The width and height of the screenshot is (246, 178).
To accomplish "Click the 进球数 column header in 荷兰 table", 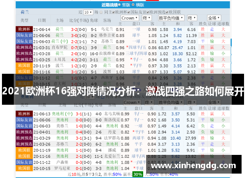I will click(x=223, y=24).
